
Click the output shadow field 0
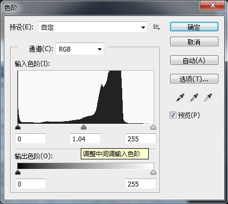[31, 184]
